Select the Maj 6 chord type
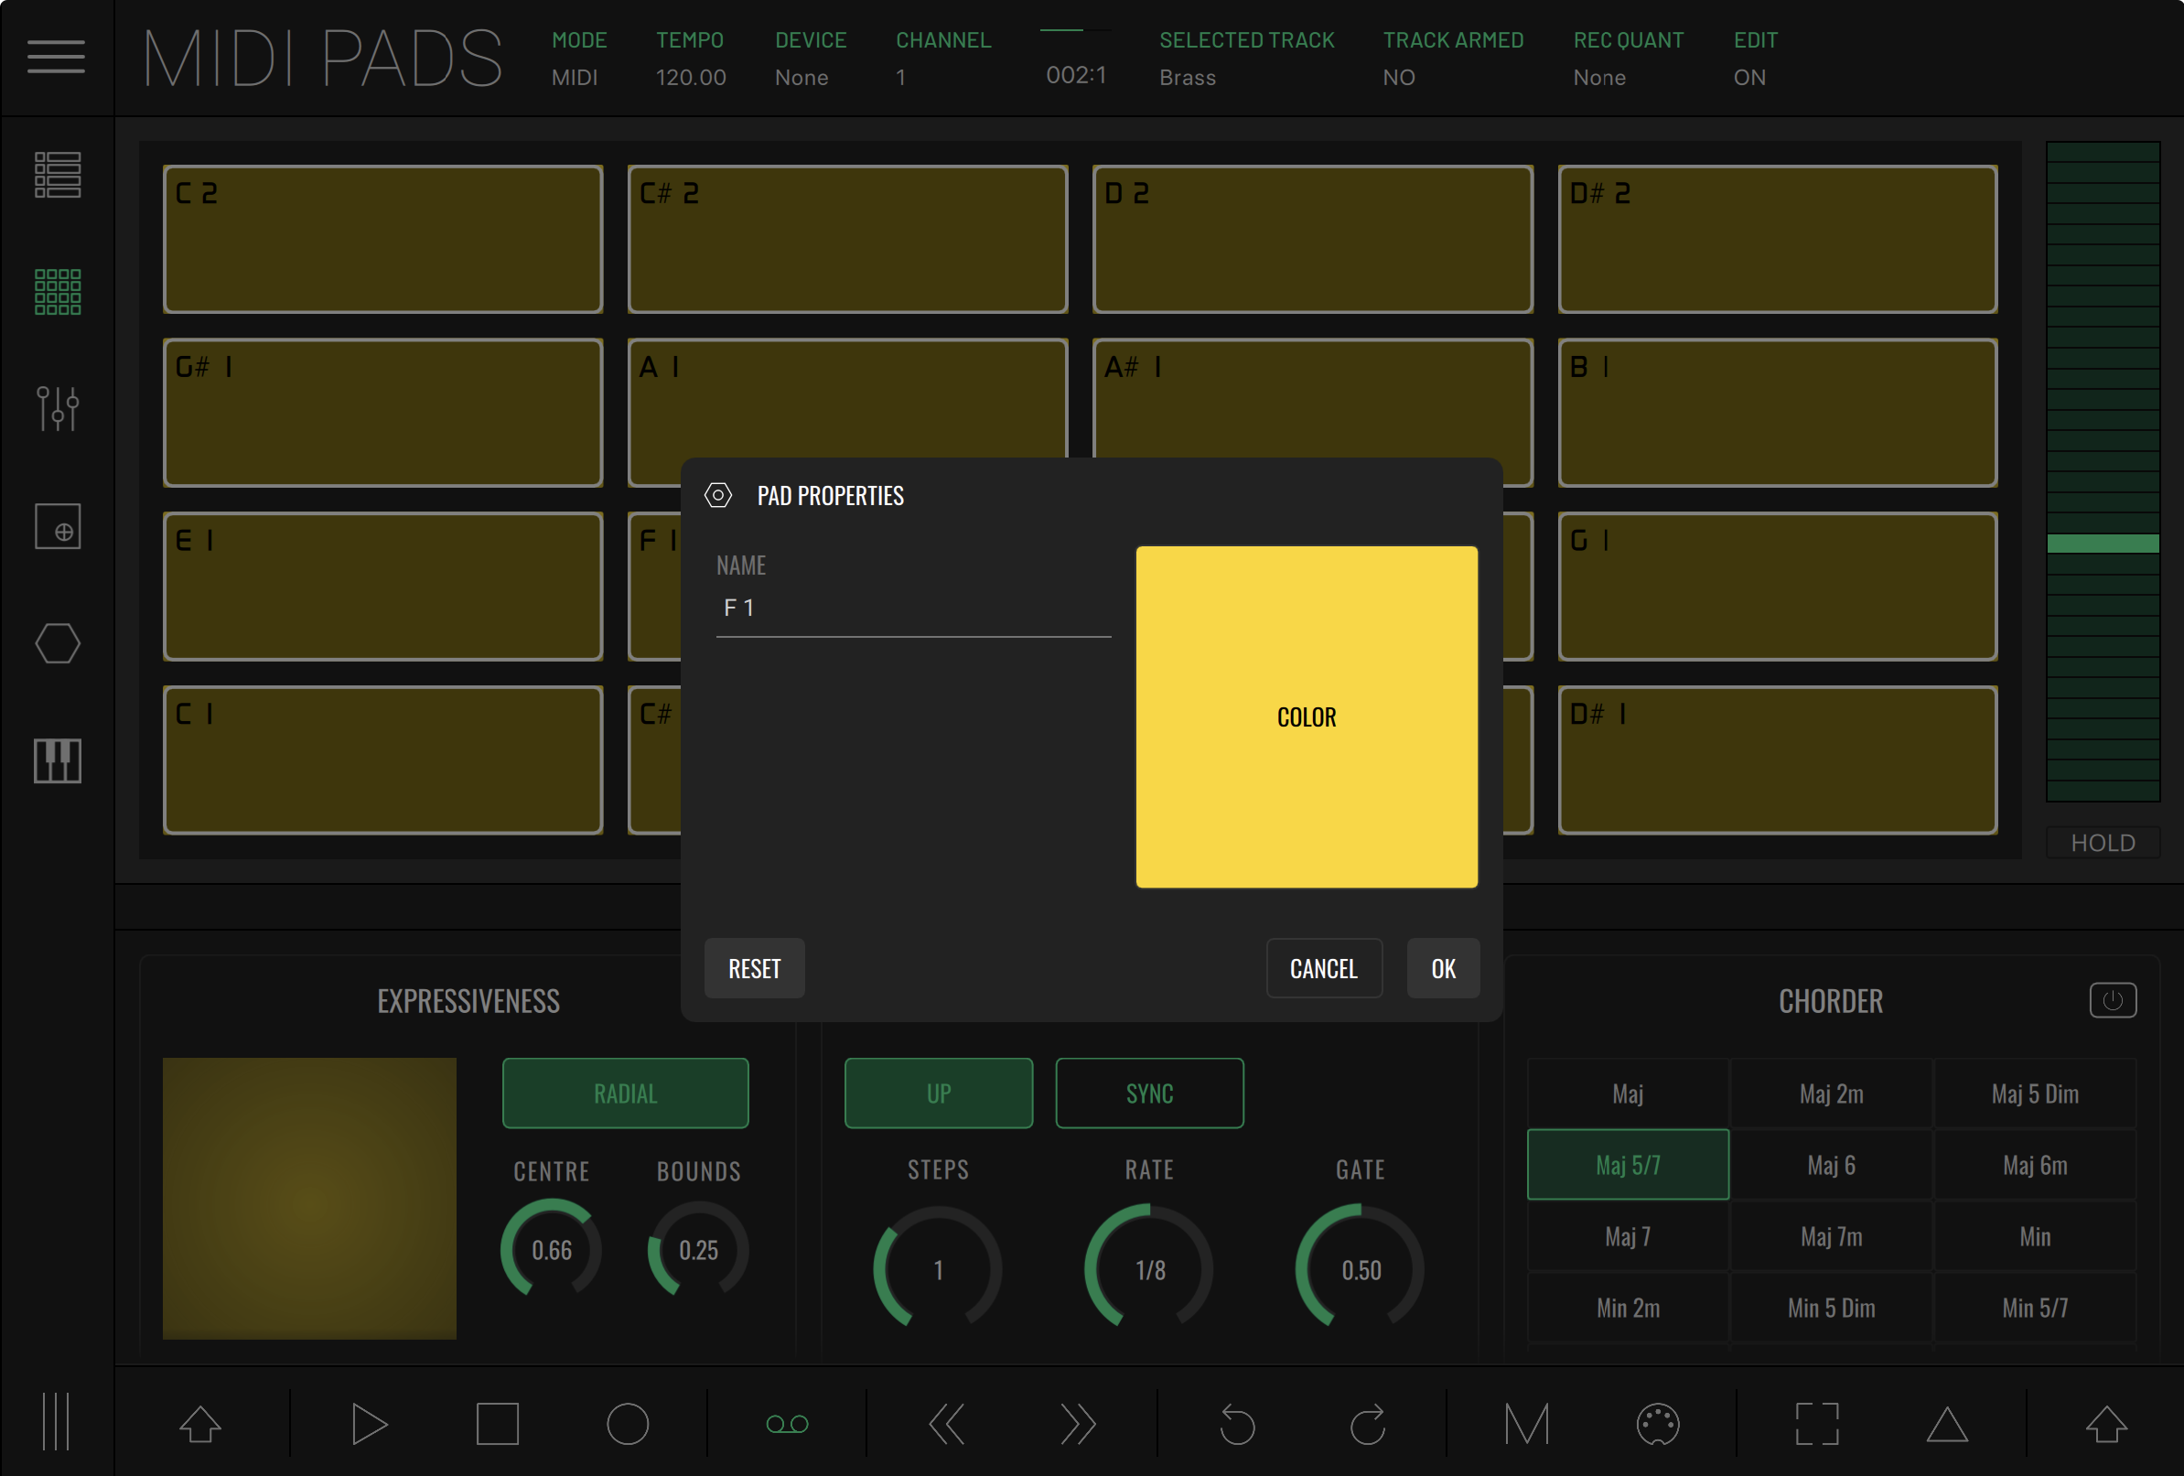 (x=1831, y=1165)
